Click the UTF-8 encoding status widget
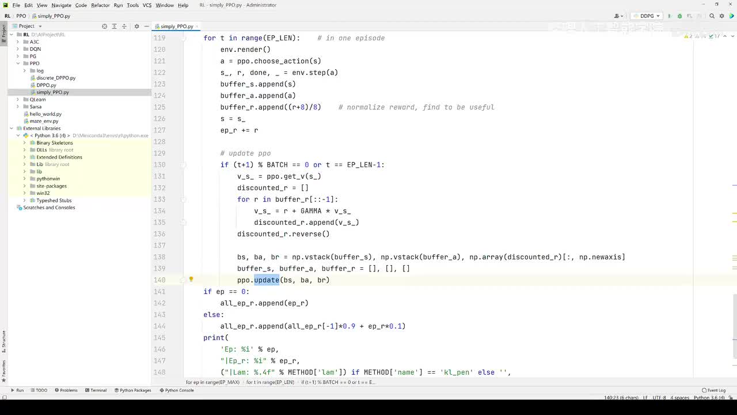This screenshot has width=737, height=415. tap(660, 398)
